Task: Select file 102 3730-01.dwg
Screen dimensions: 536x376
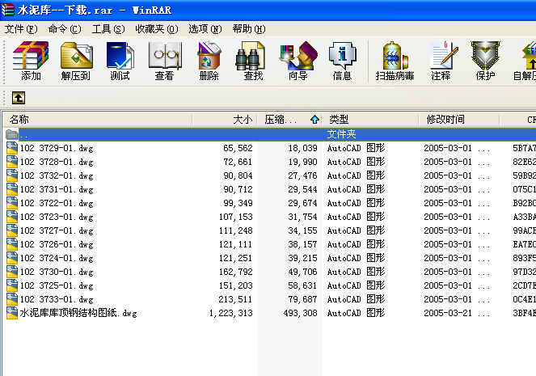Action: pos(57,272)
